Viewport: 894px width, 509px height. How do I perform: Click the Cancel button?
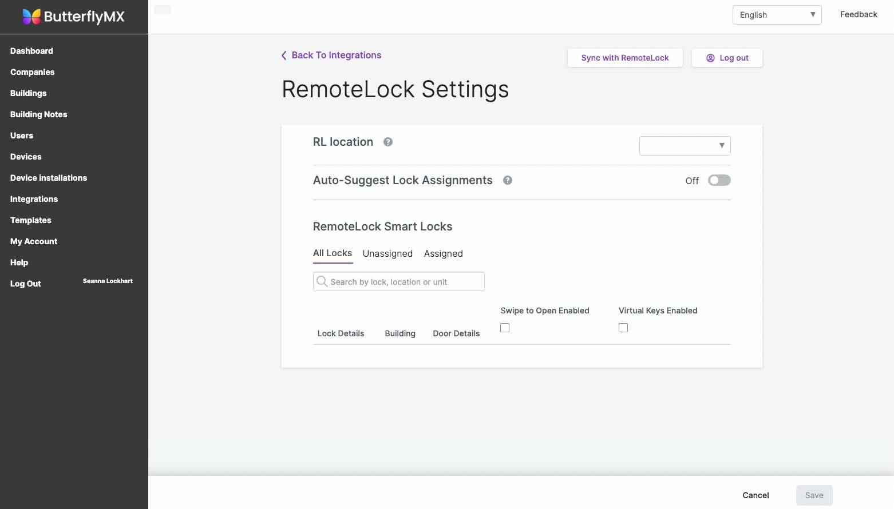(755, 495)
